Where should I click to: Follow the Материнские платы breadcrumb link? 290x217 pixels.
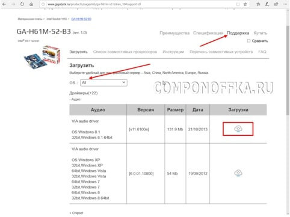coord(30,19)
